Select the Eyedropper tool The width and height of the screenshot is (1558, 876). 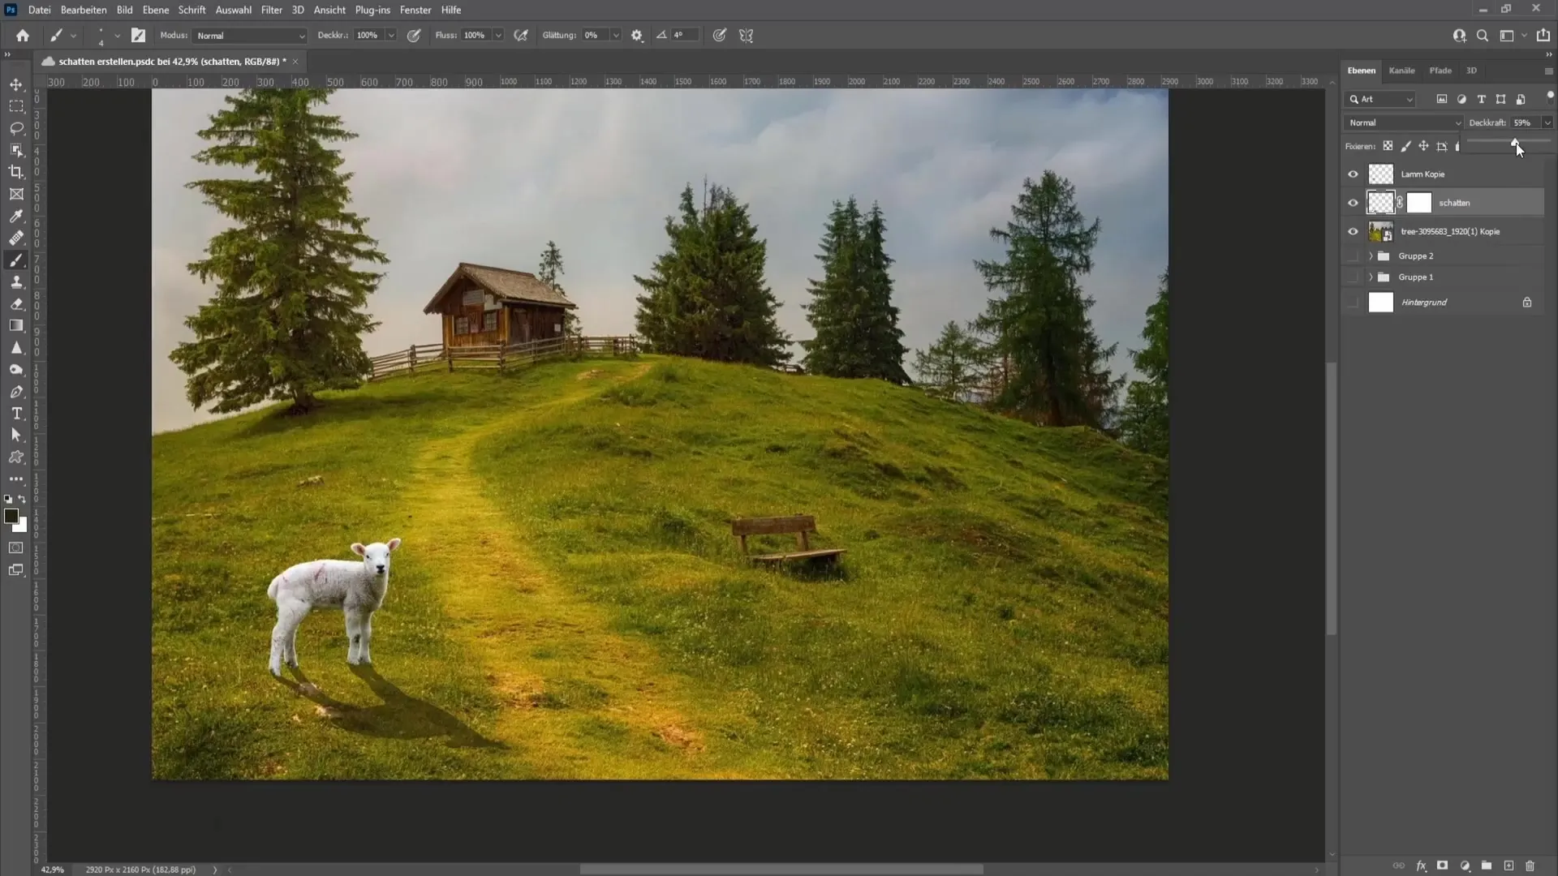[15, 216]
